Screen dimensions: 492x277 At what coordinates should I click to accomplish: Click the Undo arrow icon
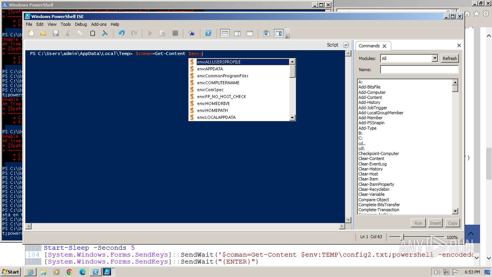point(121,33)
